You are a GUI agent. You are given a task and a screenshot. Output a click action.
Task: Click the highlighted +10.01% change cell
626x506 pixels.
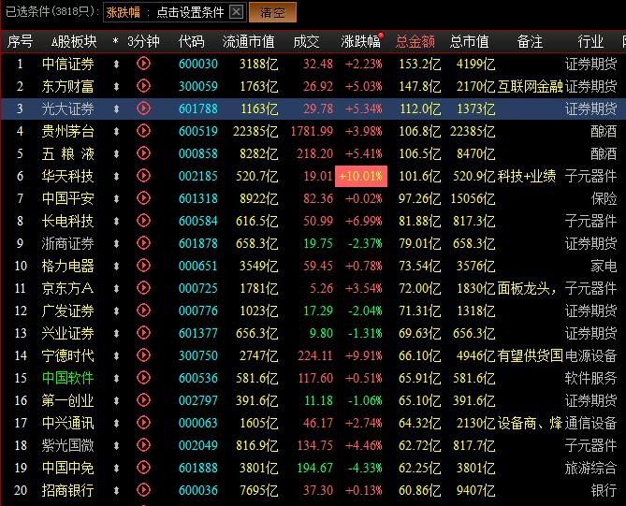click(361, 176)
